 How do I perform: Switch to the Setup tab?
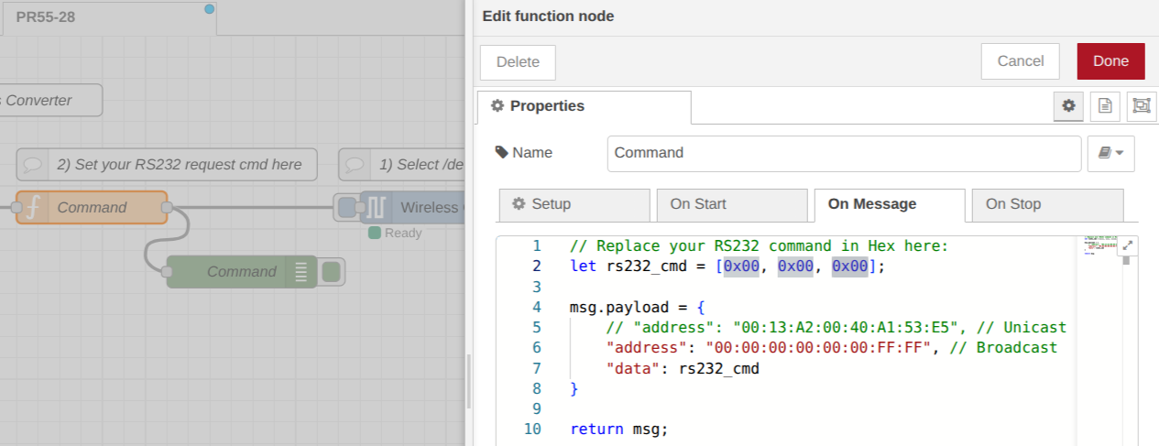coord(574,205)
